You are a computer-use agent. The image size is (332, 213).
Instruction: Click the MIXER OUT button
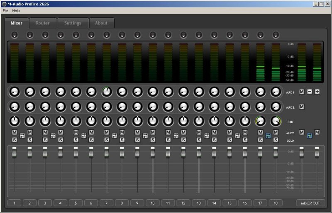(x=310, y=203)
